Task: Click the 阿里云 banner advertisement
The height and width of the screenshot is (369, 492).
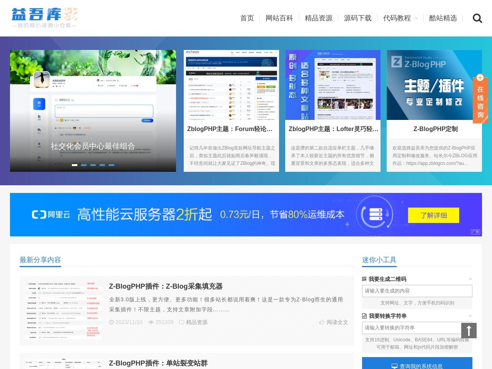Action: 246,214
